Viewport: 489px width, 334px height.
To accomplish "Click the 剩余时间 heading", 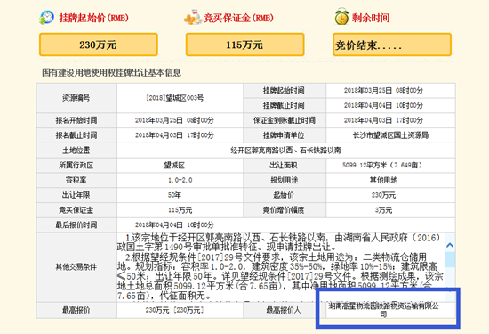I will point(371,18).
